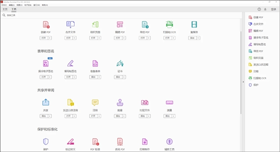Click the help question mark icon

coord(259,9)
